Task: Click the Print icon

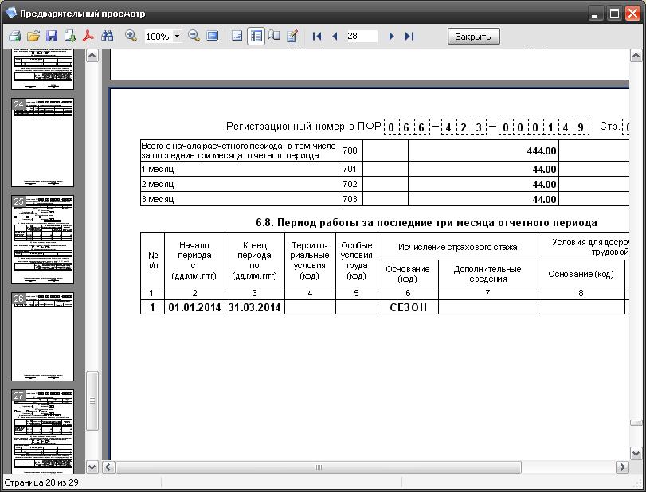Action: pyautogui.click(x=14, y=37)
